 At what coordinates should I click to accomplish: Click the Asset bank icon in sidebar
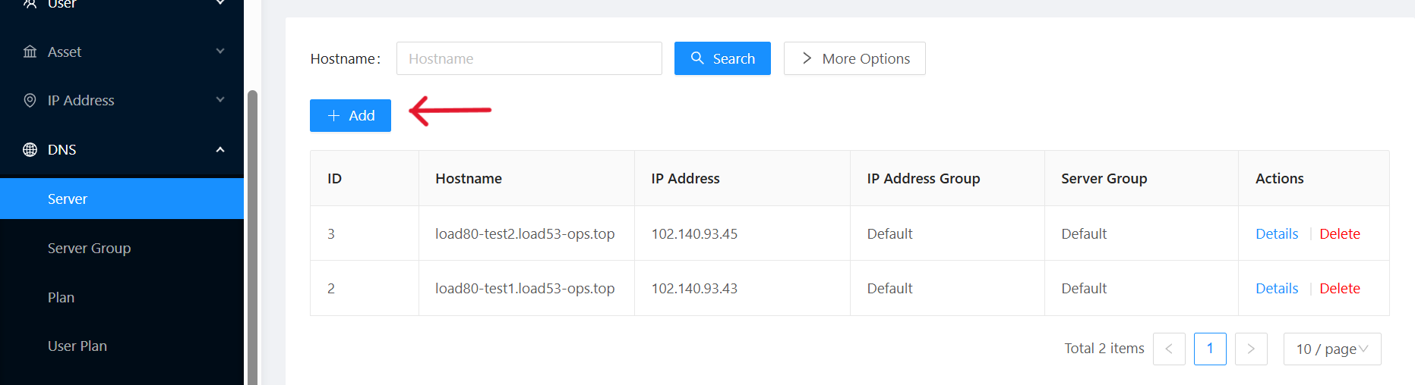30,52
